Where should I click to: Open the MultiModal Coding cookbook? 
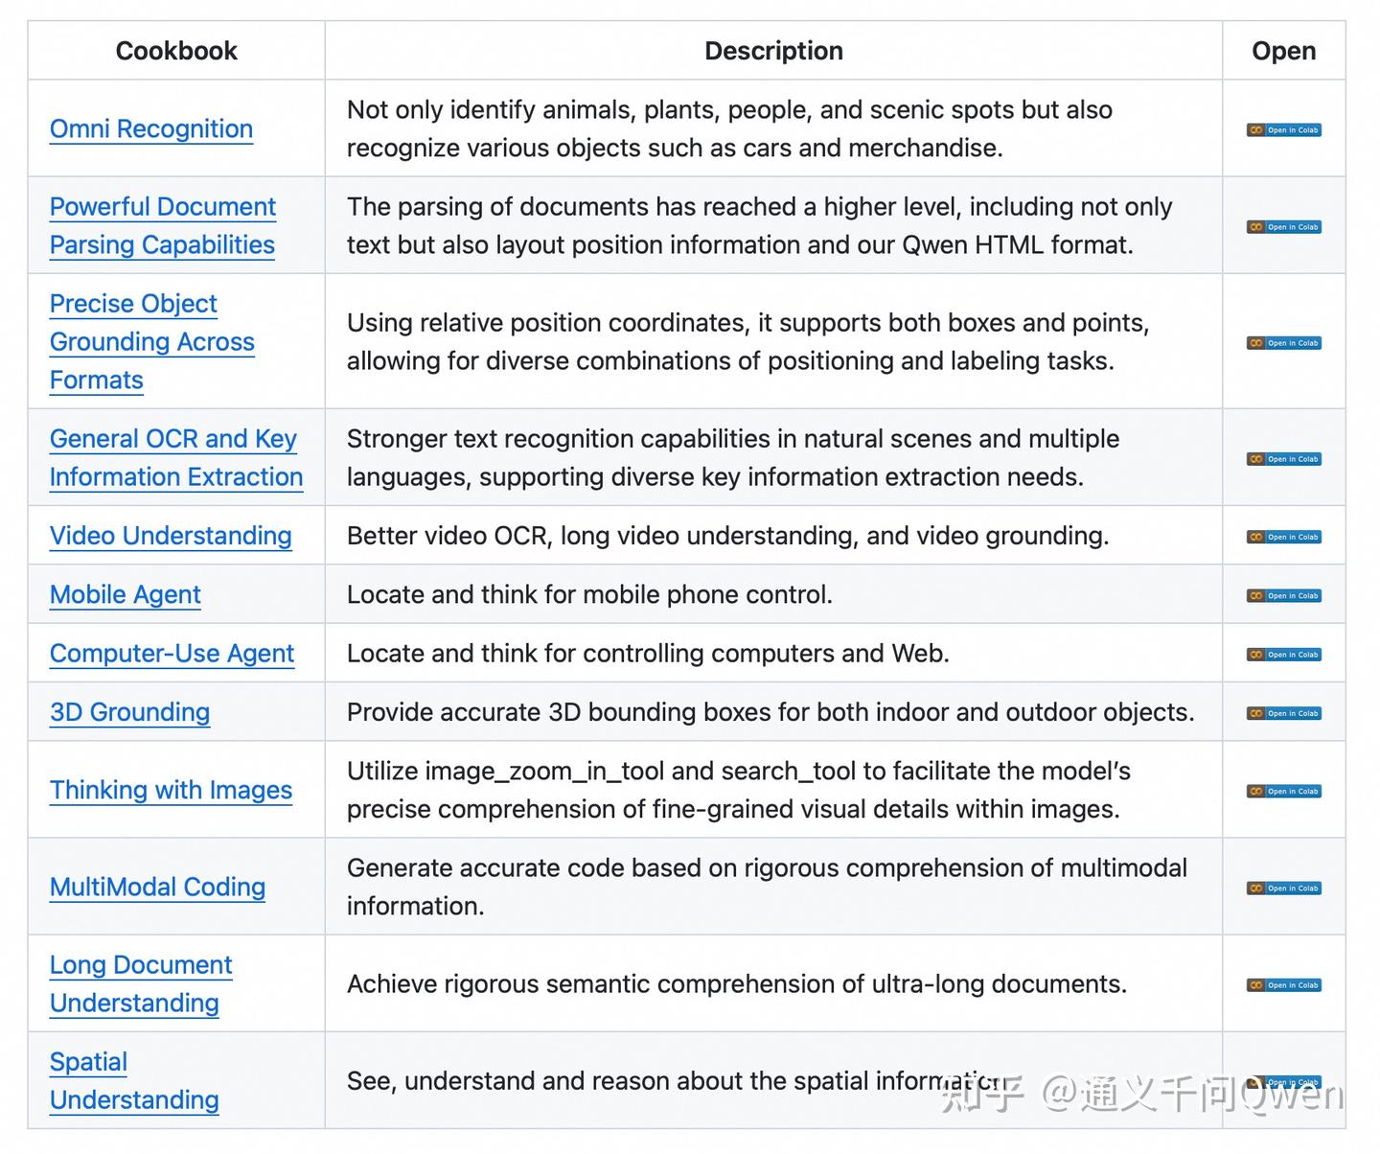point(157,887)
